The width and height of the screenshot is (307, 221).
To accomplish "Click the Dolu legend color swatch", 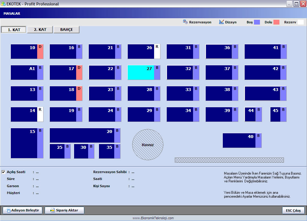I will coord(276,22).
